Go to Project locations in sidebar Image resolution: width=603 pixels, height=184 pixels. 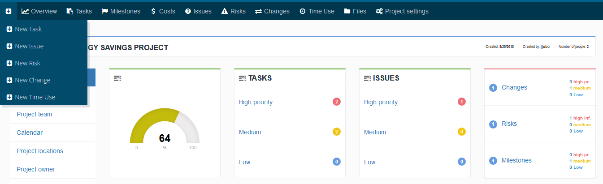(40, 151)
